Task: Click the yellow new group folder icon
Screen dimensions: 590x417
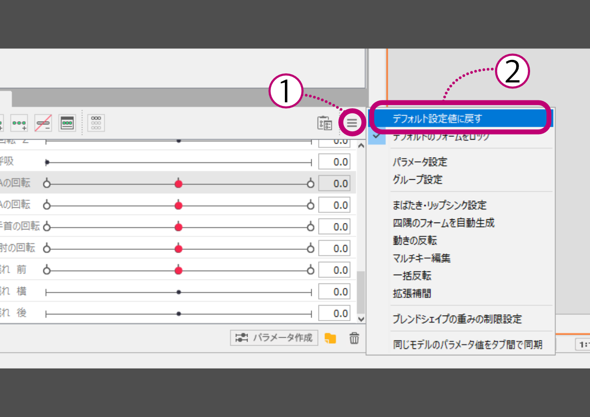Action: 330,338
